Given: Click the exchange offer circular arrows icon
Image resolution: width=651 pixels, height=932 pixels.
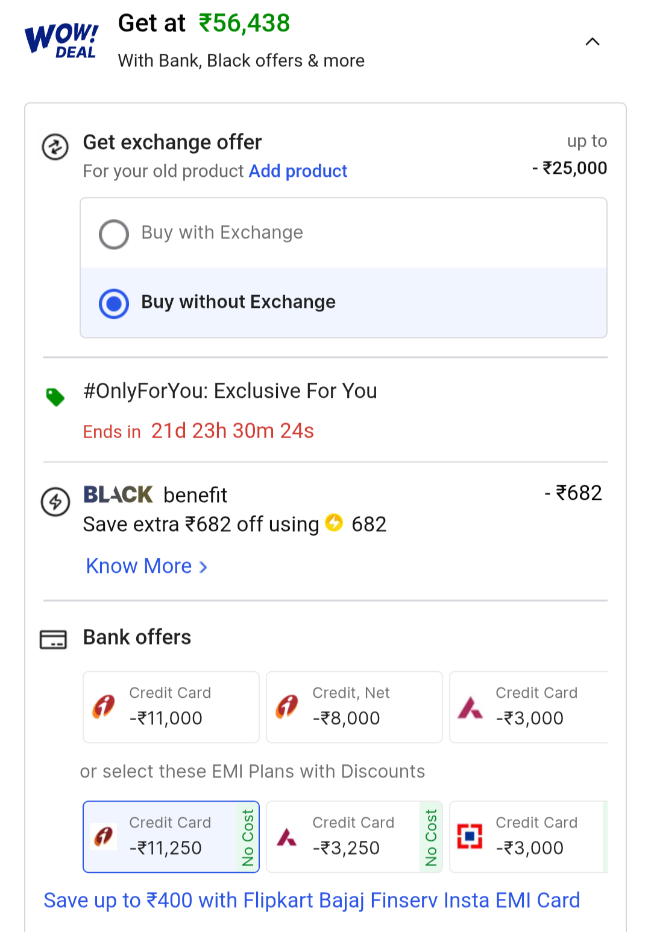Looking at the screenshot, I should pyautogui.click(x=55, y=147).
